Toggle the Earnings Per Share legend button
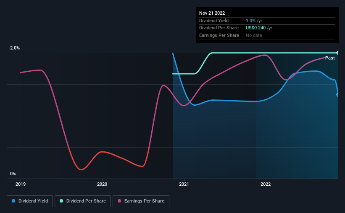This screenshot has height=213, width=345. point(141,201)
